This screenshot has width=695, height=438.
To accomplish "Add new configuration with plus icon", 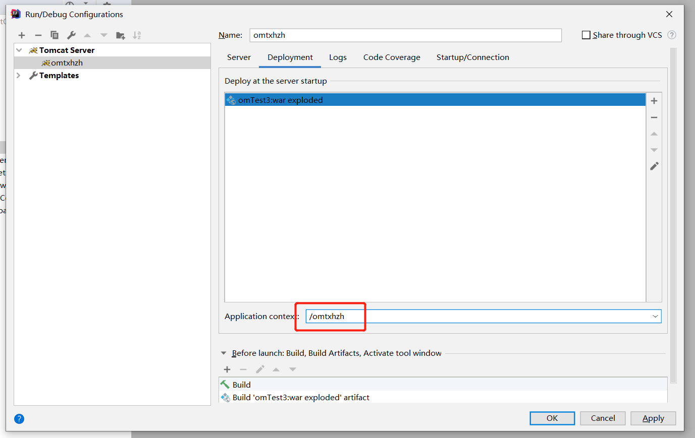I will (22, 35).
